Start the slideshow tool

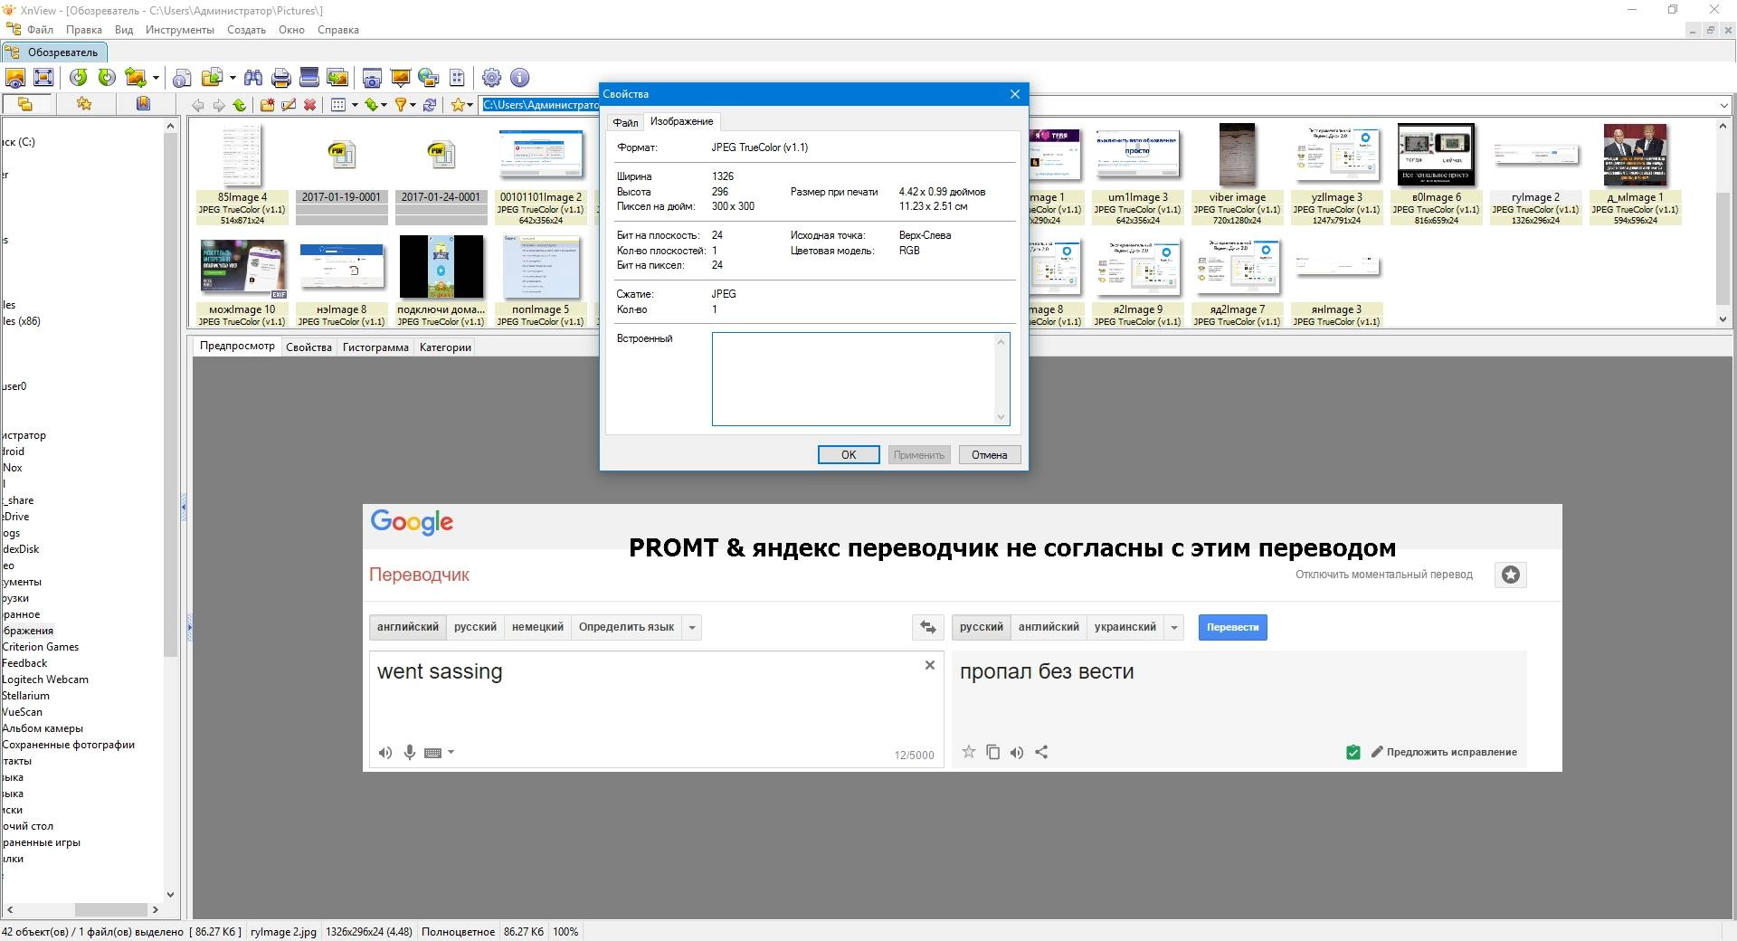pos(400,77)
